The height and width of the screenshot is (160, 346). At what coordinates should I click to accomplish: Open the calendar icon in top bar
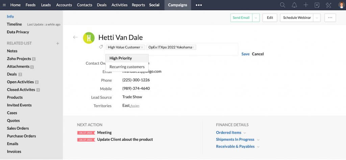[317, 5]
